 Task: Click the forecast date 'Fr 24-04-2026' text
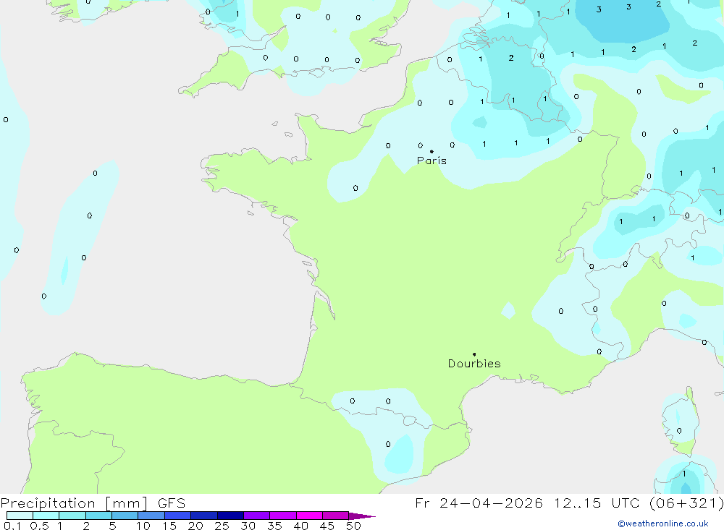[479, 503]
